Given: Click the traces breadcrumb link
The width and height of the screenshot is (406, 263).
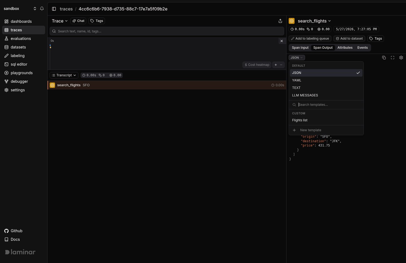Looking at the screenshot, I should (66, 9).
